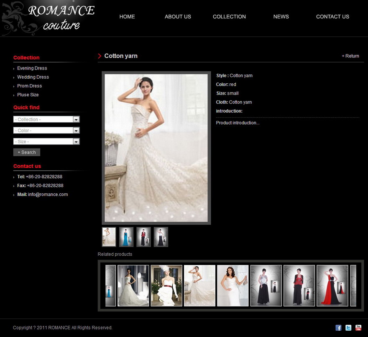This screenshot has width=368, height=337.
Task: Open related product with curly-haired woman in white
Action: coord(233,286)
